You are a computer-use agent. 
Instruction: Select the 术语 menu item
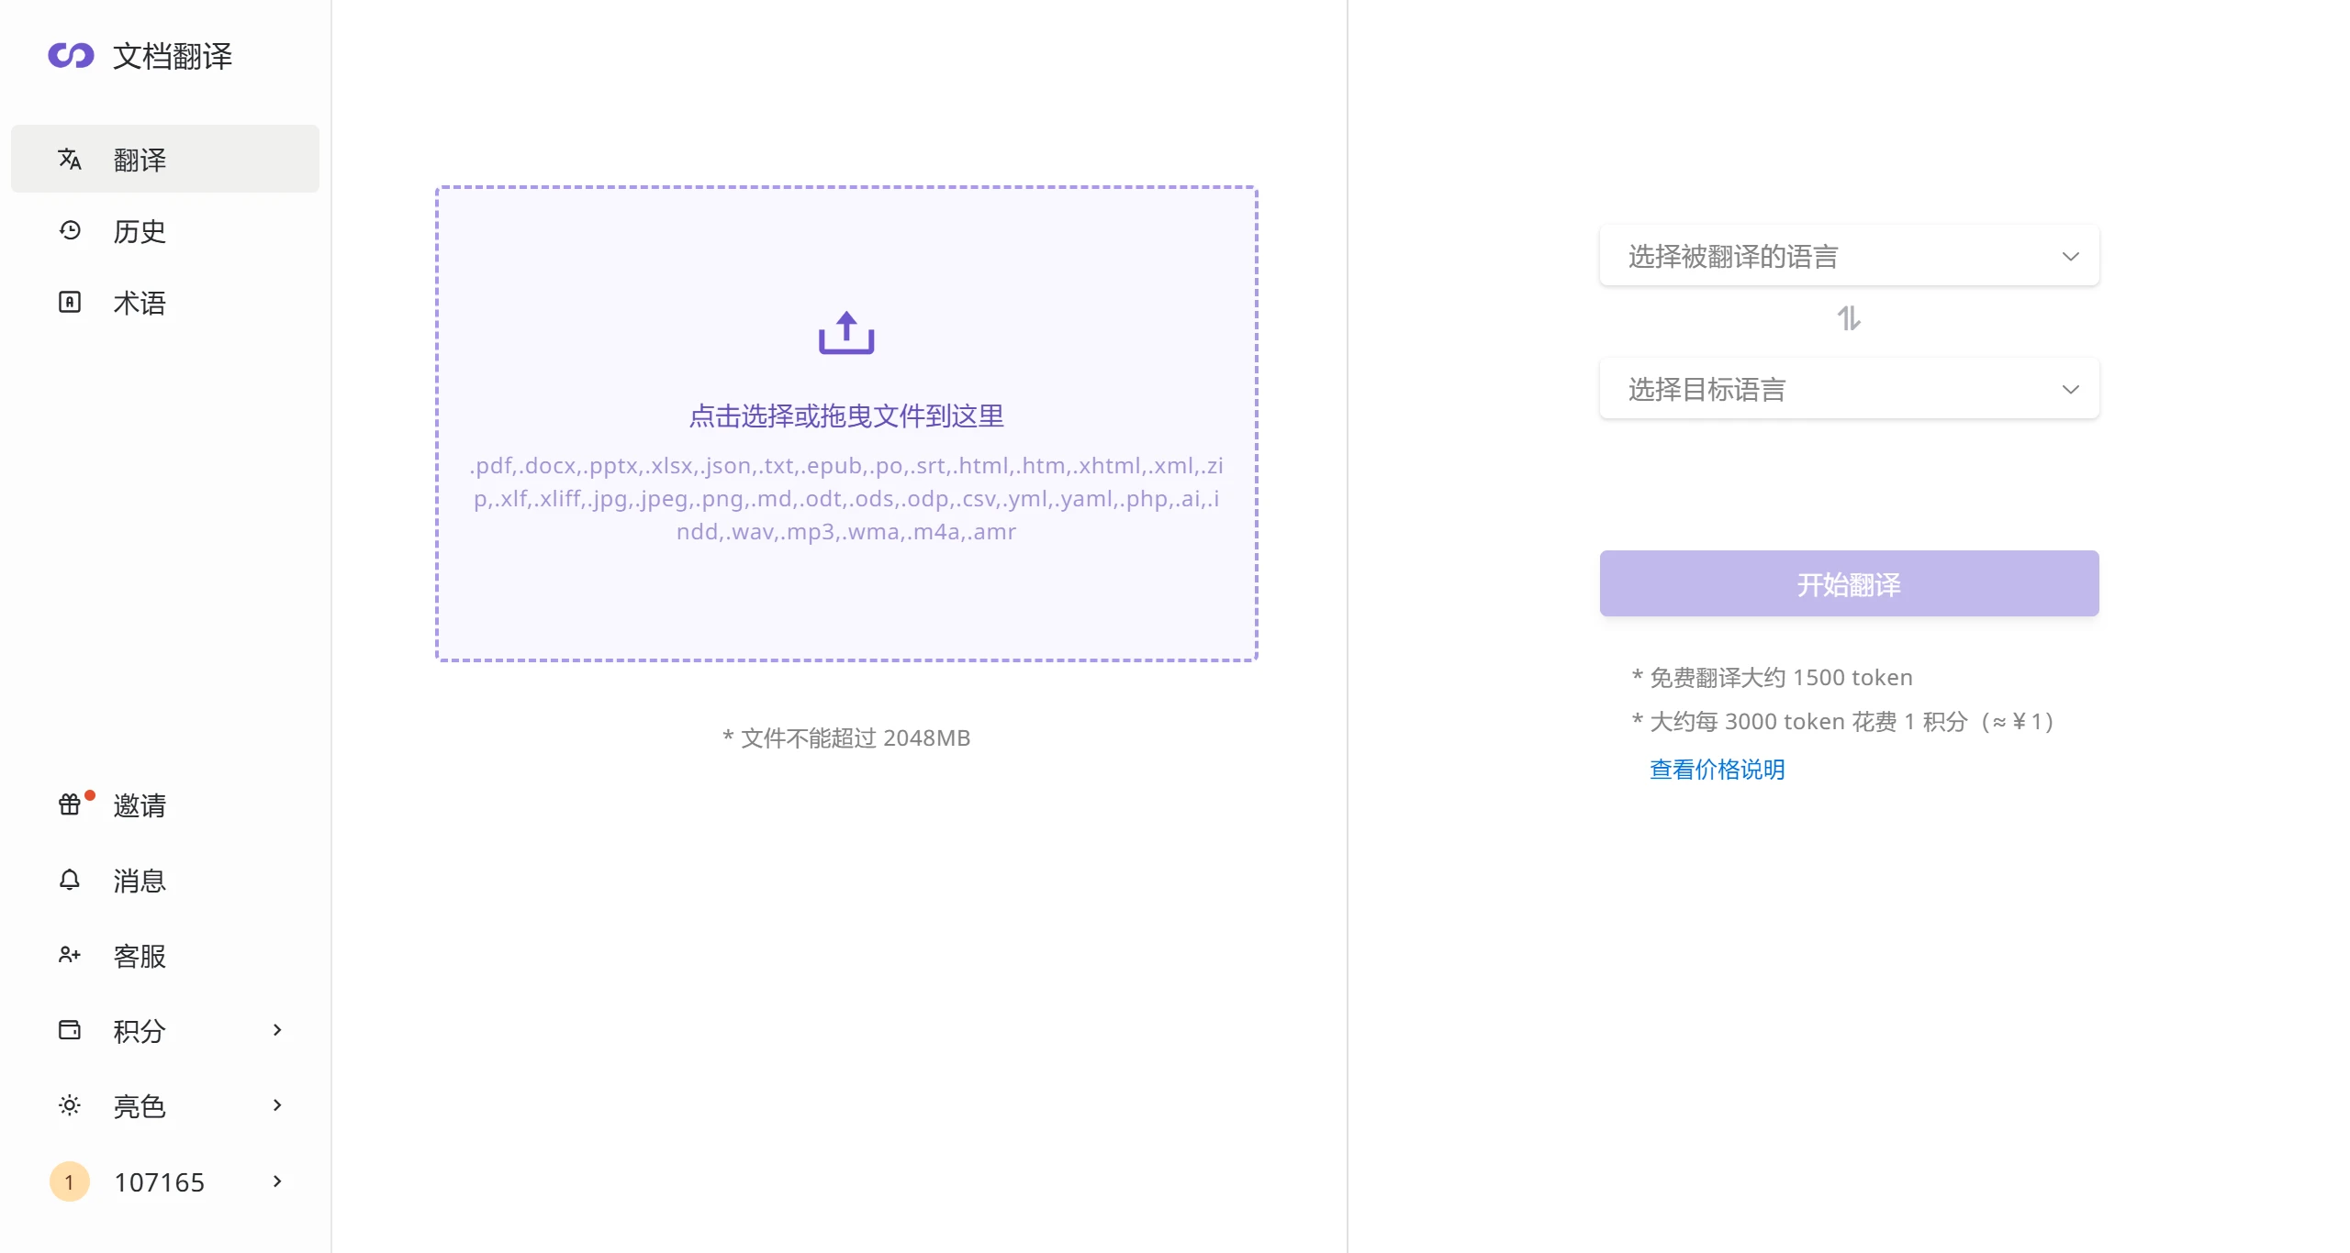click(x=140, y=303)
